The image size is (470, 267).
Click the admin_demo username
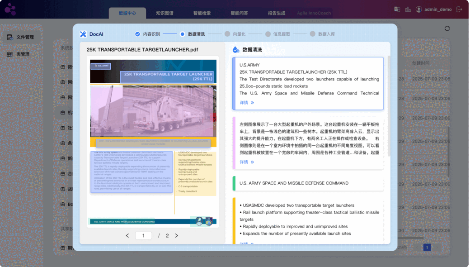(x=438, y=10)
